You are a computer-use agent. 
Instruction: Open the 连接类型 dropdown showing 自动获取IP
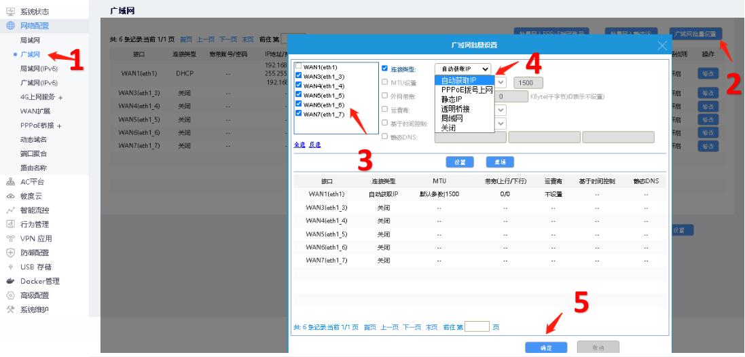462,69
